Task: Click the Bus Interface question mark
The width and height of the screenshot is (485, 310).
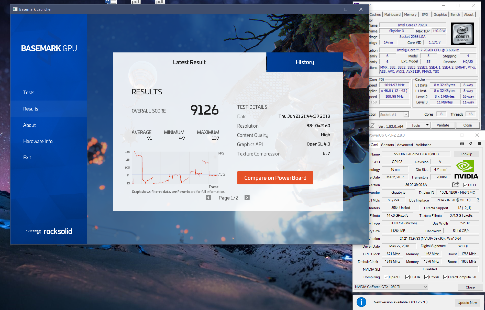Action: 478,200
